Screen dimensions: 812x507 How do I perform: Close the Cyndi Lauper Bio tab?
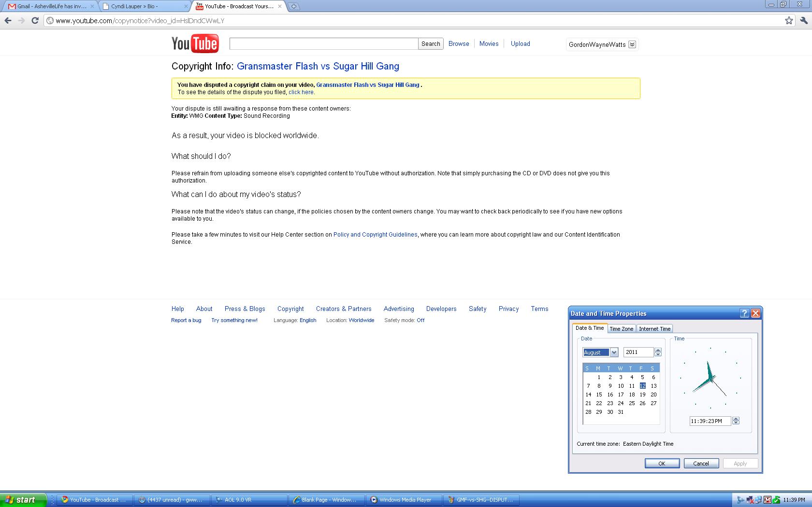point(186,6)
